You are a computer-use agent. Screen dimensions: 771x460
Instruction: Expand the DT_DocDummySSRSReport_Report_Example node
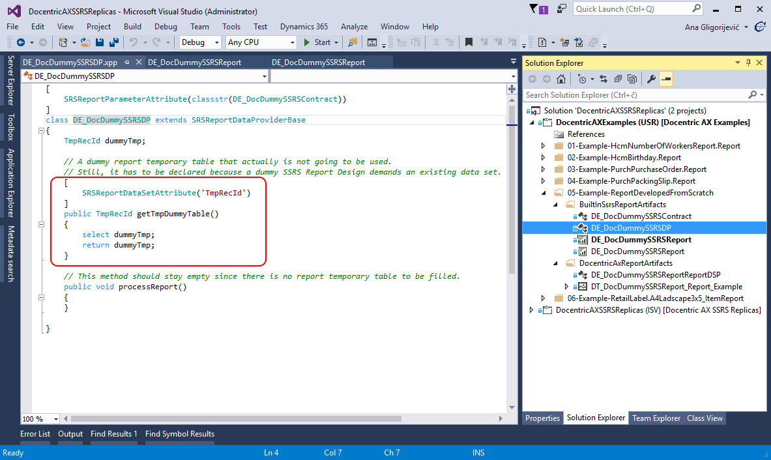[566, 287]
